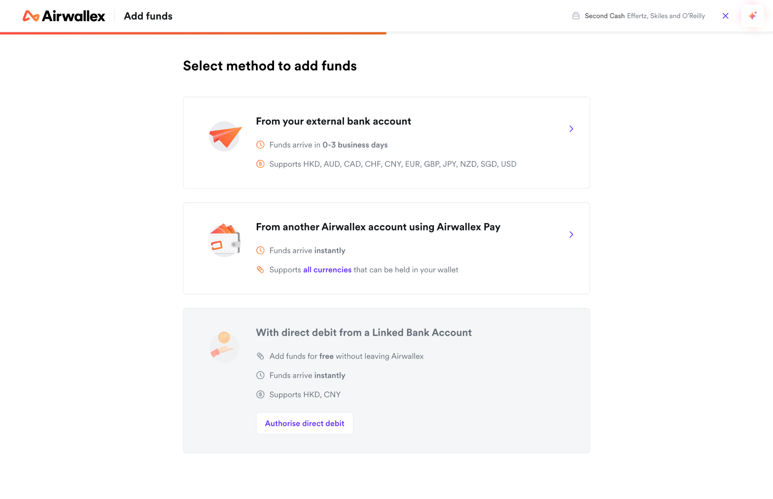Click the Second Cash account name

[605, 16]
